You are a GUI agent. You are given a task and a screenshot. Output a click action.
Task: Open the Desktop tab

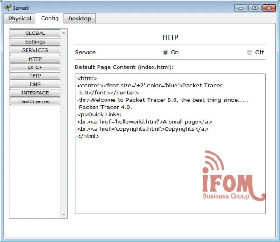click(x=79, y=19)
